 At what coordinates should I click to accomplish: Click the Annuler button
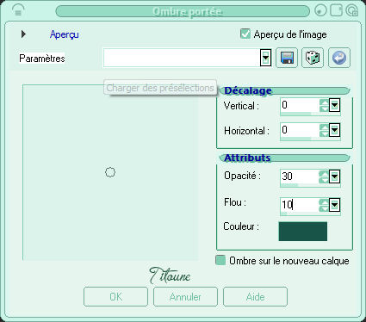(x=185, y=297)
